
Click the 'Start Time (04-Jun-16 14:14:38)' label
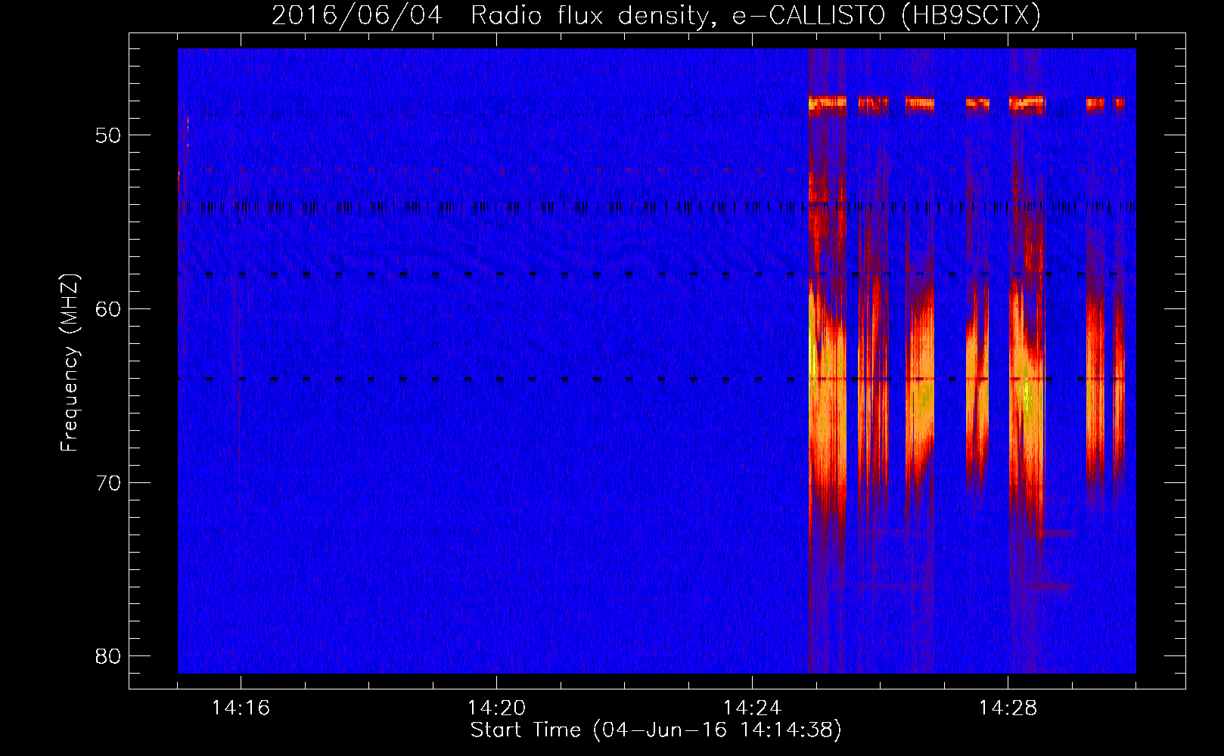click(x=656, y=730)
